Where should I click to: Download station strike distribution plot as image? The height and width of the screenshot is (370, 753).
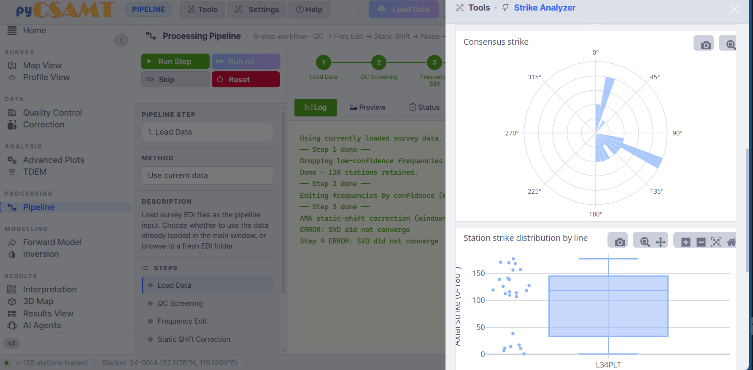pyautogui.click(x=620, y=242)
